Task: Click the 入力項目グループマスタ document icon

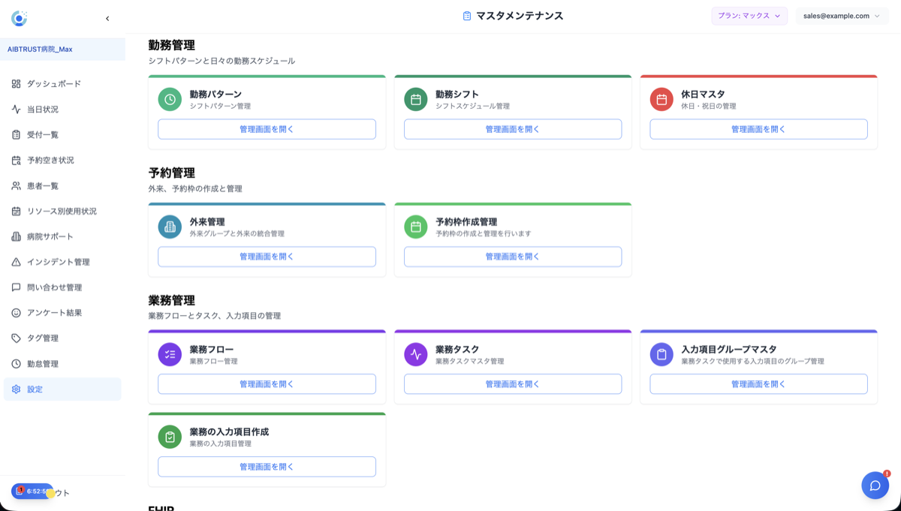Action: point(662,353)
